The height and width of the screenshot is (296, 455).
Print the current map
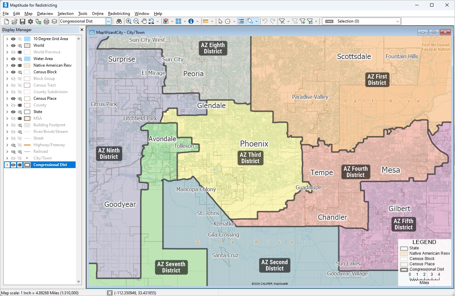(46, 22)
